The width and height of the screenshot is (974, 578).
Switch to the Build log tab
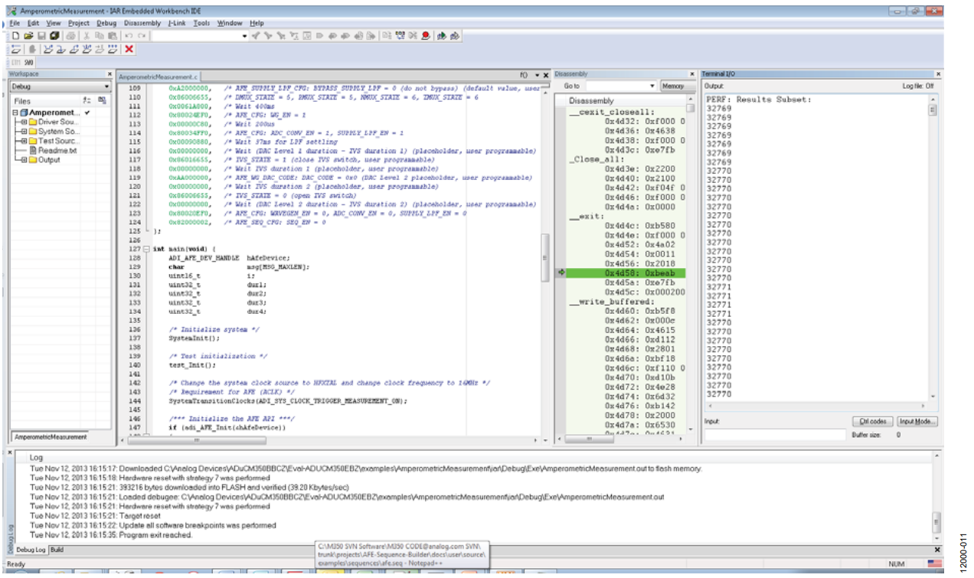tap(57, 550)
